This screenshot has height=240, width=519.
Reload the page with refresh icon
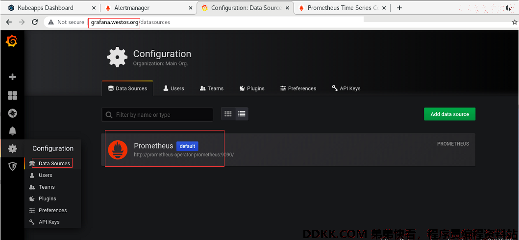35,22
